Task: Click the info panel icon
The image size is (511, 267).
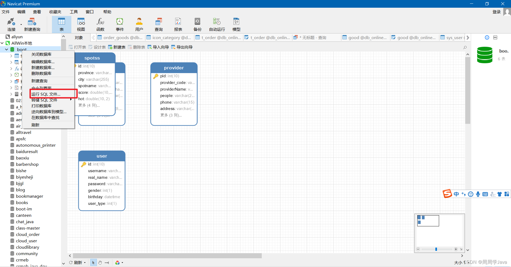Action: 487,37
